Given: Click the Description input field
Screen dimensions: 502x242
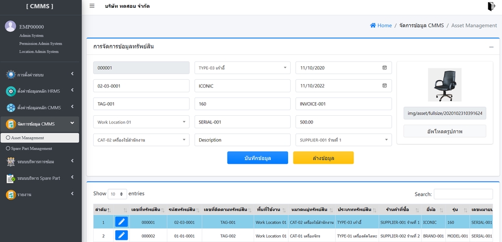Looking at the screenshot, I should [243, 140].
